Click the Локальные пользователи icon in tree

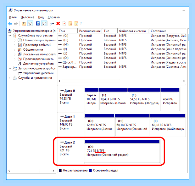tap(19, 54)
